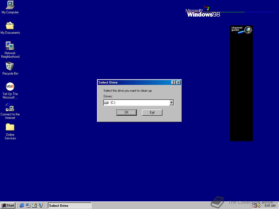The image size is (279, 209).
Task: Launch Internet Explorer from Quick Launch
Action: (22, 205)
